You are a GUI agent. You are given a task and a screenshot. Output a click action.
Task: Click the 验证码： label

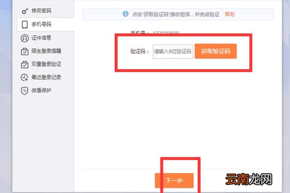[x=140, y=51]
